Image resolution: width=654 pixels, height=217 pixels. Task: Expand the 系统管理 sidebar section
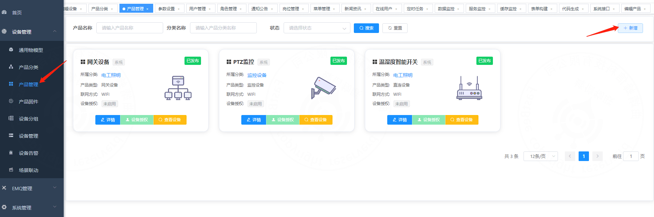(55, 207)
